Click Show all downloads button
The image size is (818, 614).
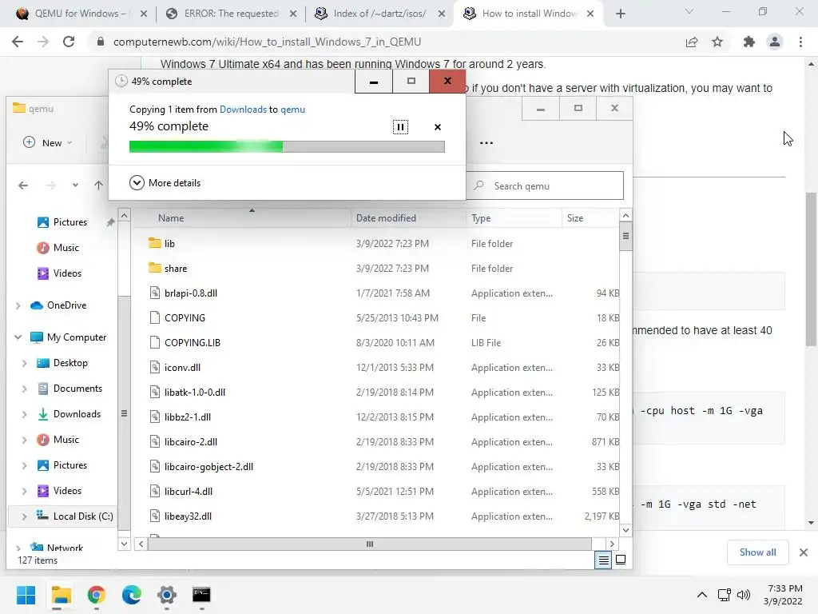[x=757, y=552]
